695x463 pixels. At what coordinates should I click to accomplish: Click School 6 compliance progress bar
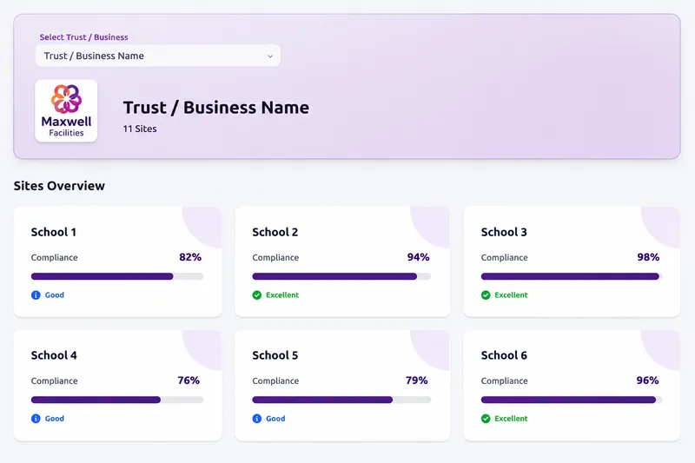coord(572,400)
